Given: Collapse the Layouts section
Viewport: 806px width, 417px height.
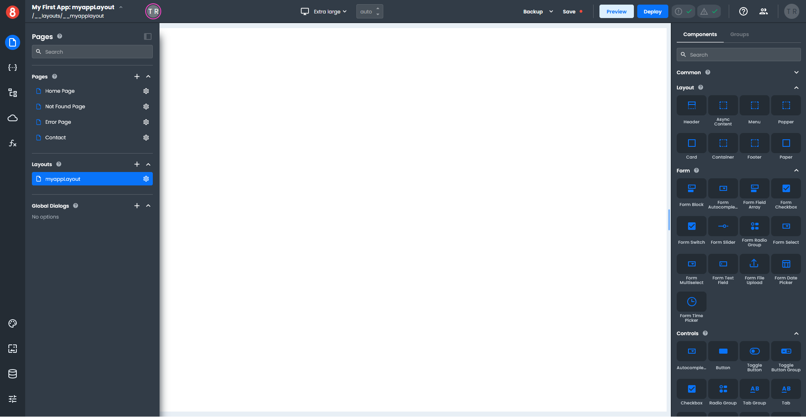Looking at the screenshot, I should pyautogui.click(x=148, y=164).
